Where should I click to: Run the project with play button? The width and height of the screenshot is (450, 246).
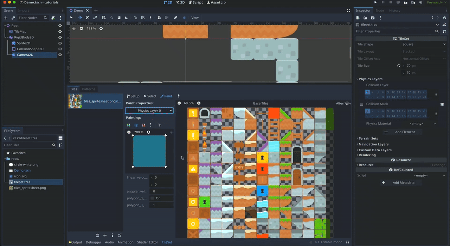click(x=376, y=2)
